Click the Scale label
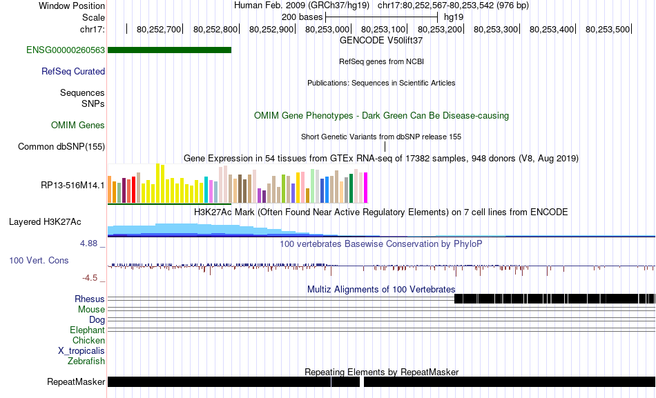 (93, 17)
